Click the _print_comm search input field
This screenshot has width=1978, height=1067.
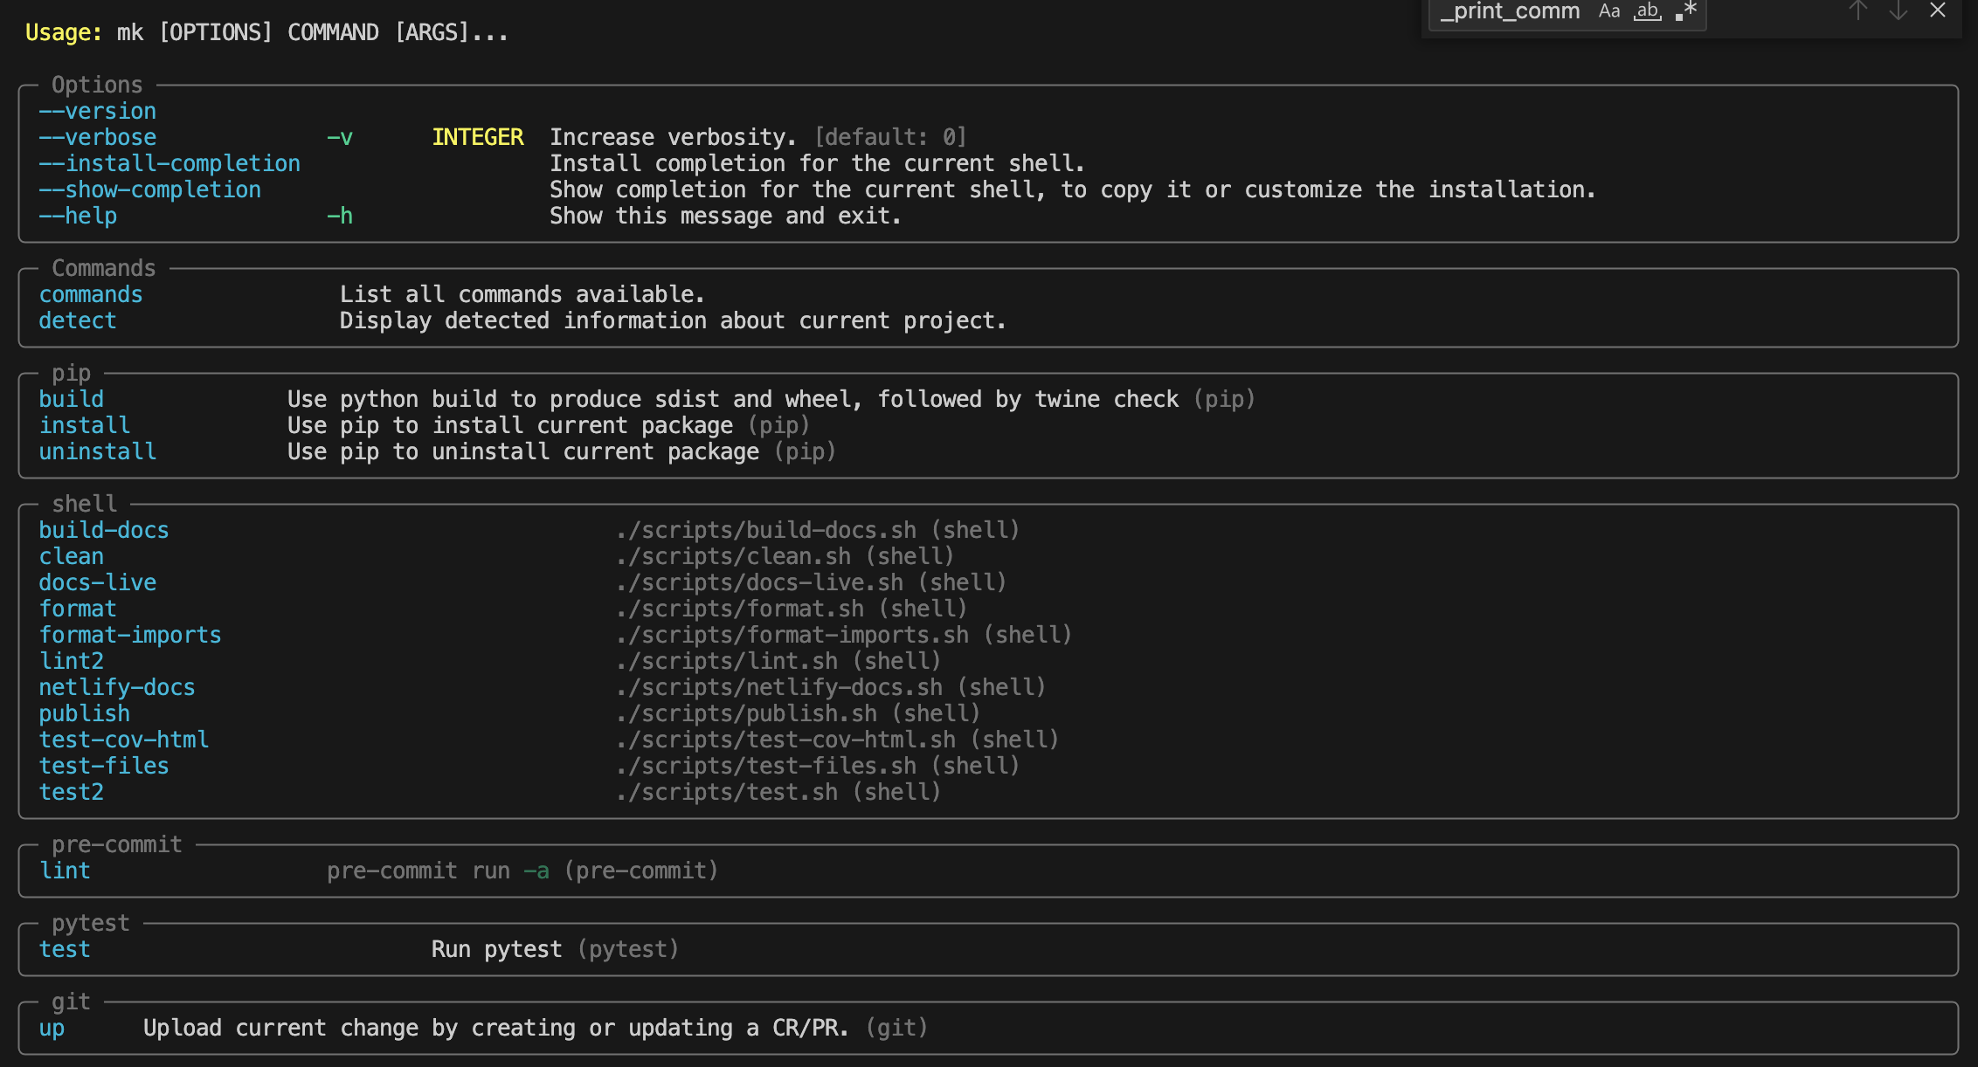point(1510,11)
